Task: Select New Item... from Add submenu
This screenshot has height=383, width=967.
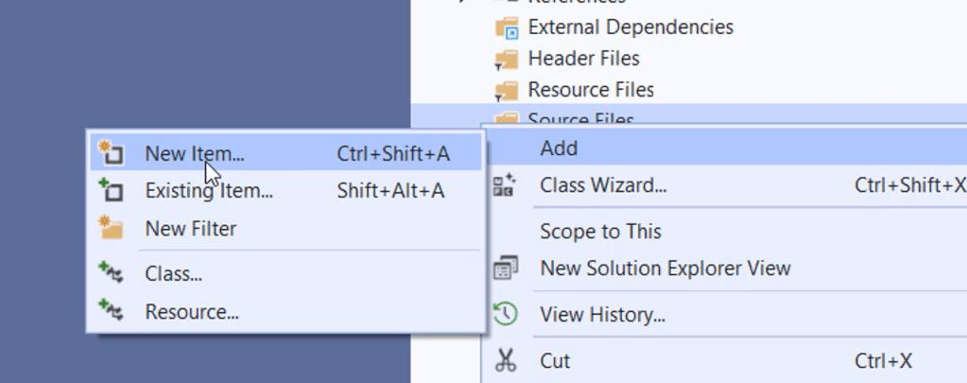Action: click(x=285, y=153)
